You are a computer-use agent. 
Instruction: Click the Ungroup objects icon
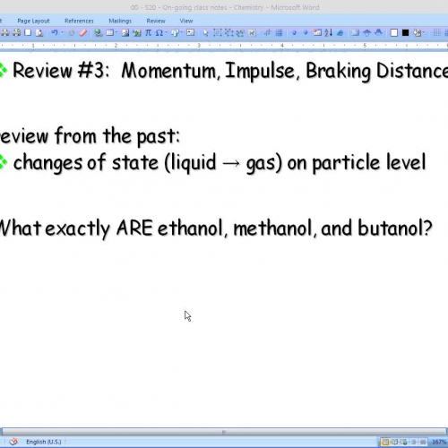[228, 33]
